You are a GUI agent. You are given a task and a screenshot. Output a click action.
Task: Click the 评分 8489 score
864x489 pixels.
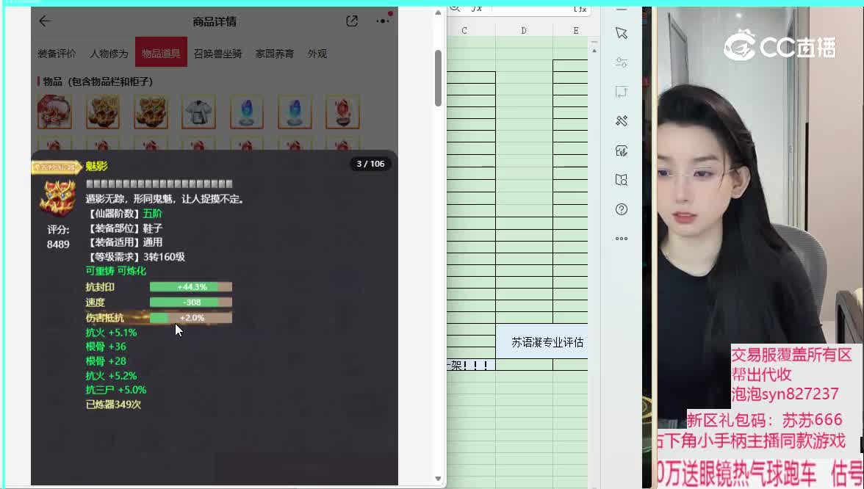click(x=58, y=236)
